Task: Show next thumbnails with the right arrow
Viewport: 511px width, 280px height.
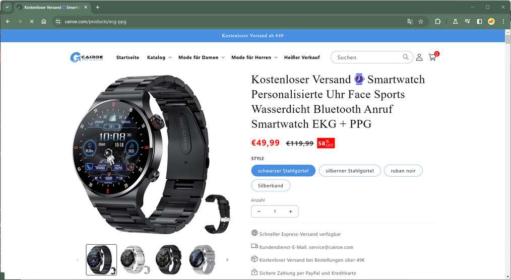Action: [x=227, y=260]
